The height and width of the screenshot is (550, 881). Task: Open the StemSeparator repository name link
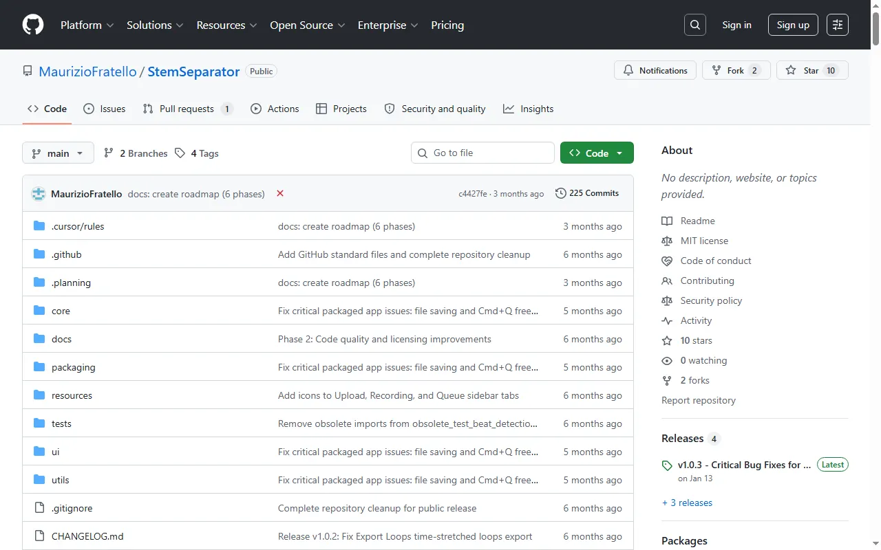pos(193,71)
